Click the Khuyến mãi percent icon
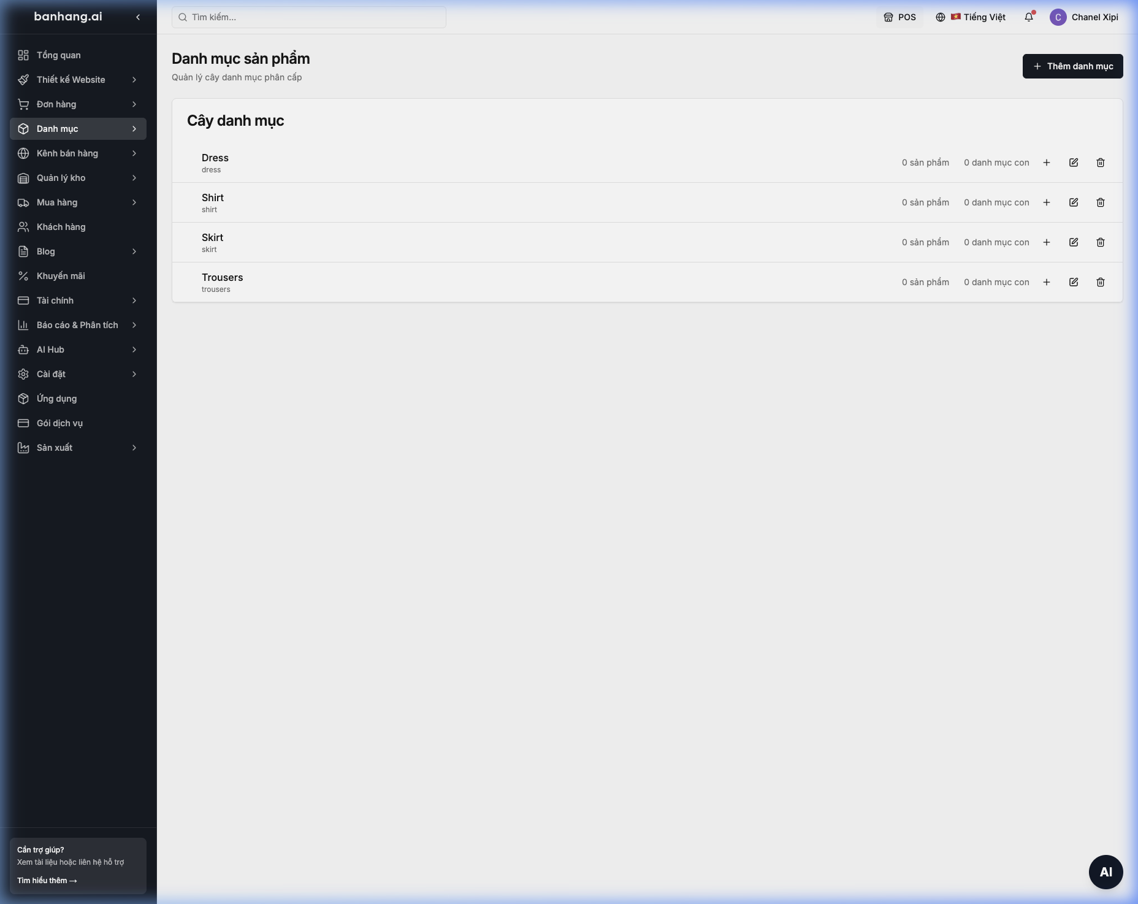 (23, 276)
